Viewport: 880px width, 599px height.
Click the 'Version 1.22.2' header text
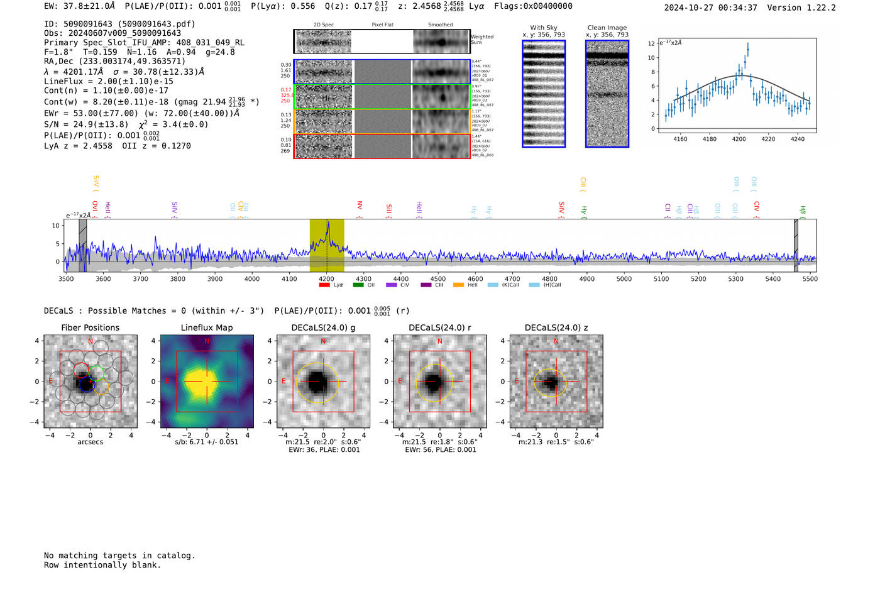(801, 8)
